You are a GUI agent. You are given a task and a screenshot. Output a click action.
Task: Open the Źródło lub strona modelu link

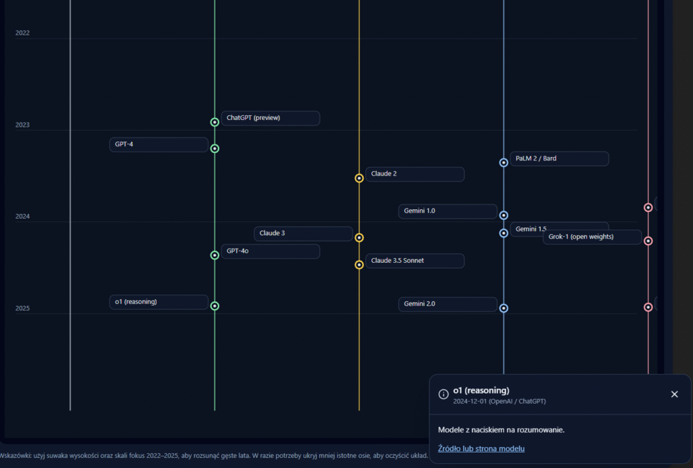[481, 448]
